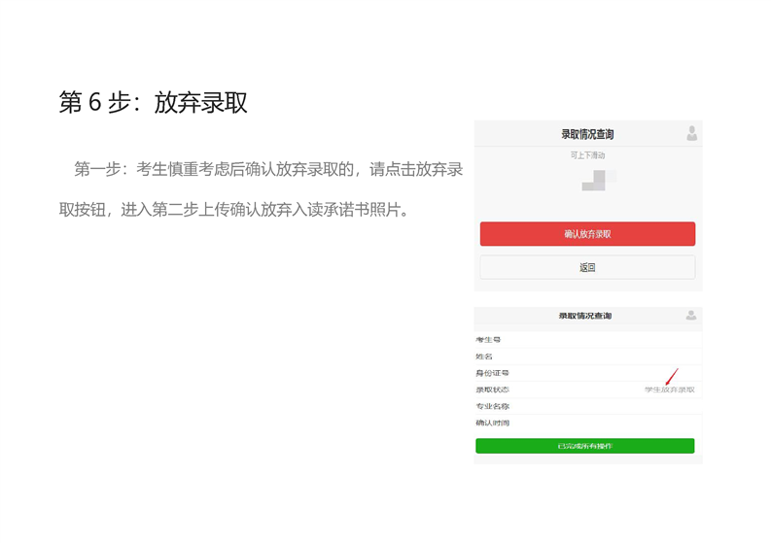Screen dimensions: 771x543
Task: Click the red arrow pointing at the status
Action: pos(671,376)
